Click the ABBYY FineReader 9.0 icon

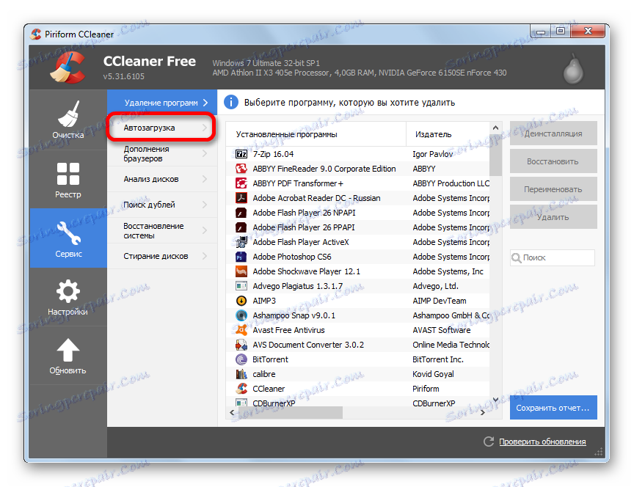coord(241,169)
